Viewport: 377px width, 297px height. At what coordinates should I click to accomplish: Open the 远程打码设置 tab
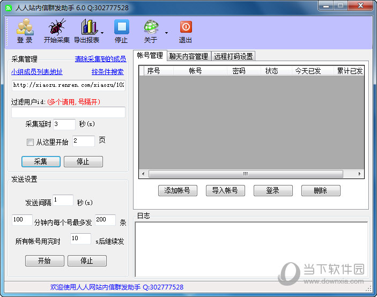(x=233, y=56)
